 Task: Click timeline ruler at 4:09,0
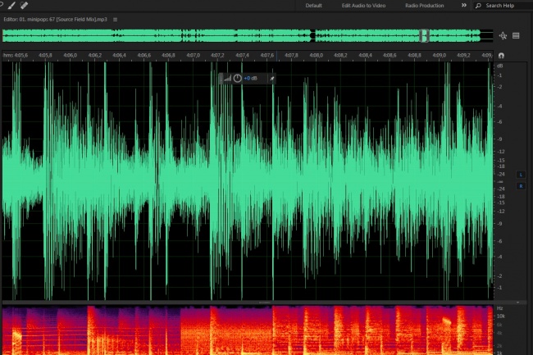(x=440, y=55)
